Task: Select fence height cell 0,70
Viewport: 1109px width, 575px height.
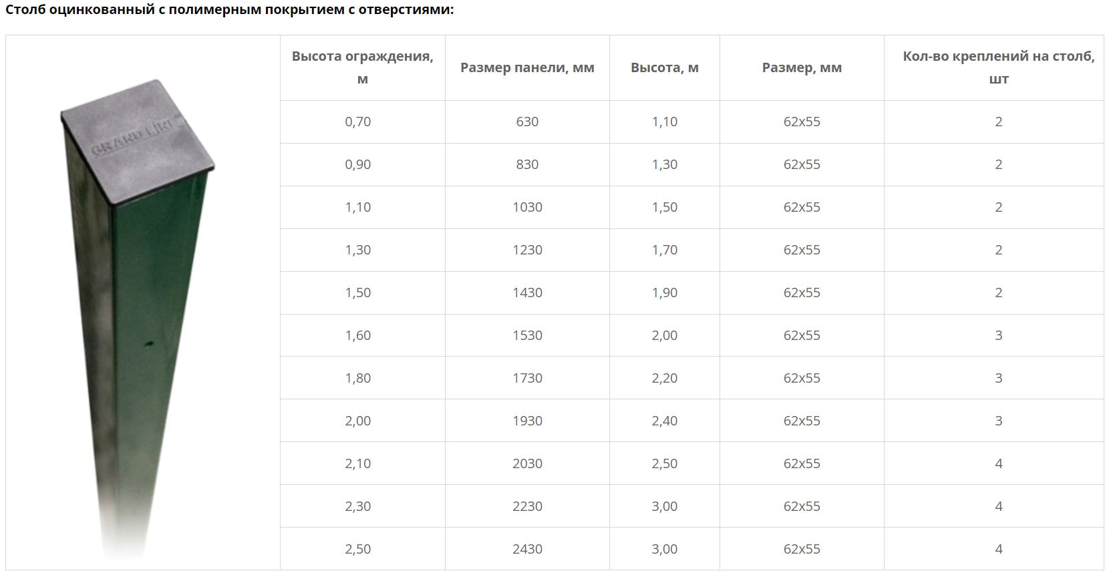Action: (358, 122)
